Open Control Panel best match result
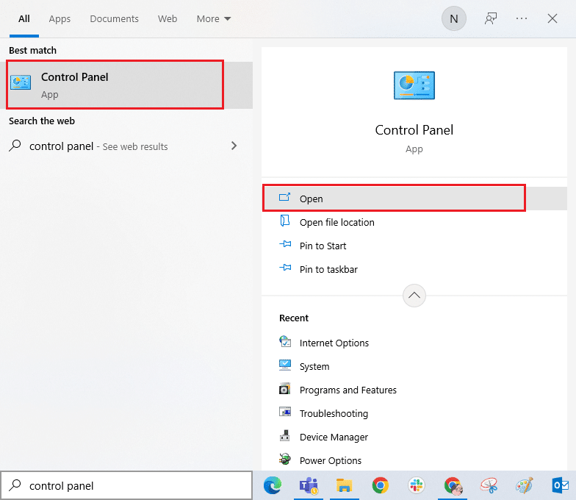Viewport: 576px width, 500px height. point(126,85)
